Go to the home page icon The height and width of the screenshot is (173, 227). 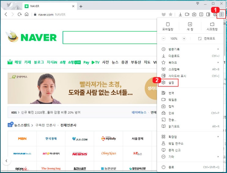(x=27, y=14)
